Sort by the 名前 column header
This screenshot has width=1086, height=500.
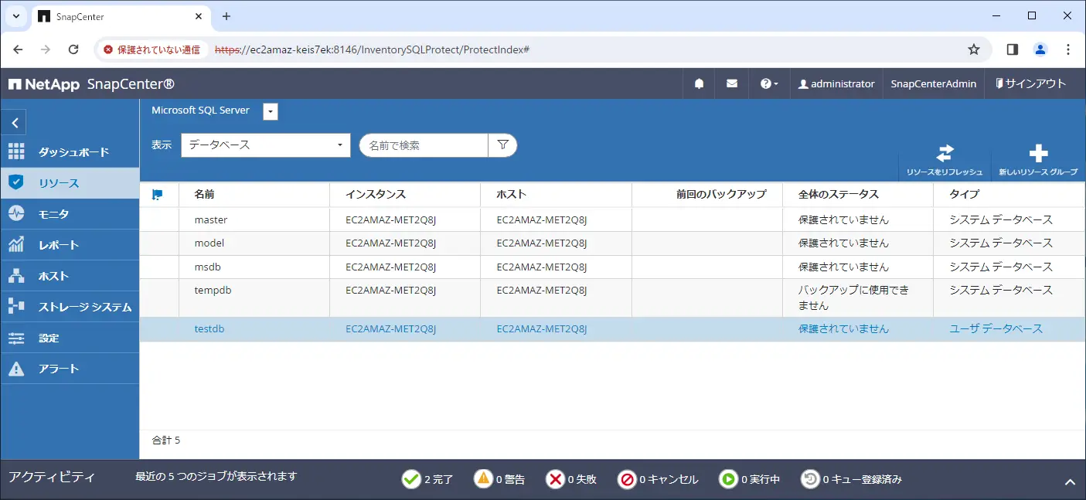pos(205,195)
